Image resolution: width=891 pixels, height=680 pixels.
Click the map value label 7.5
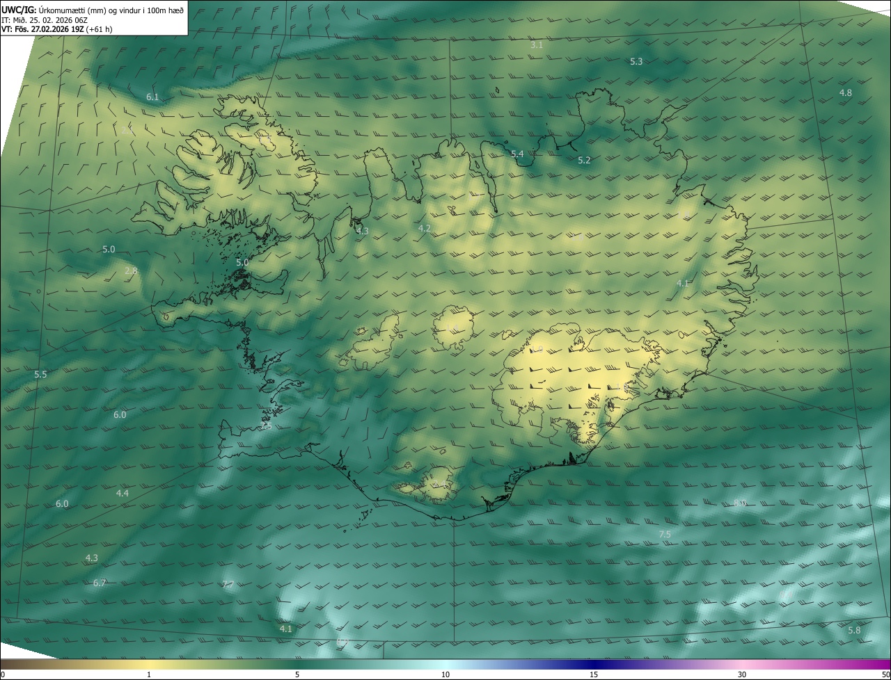[665, 534]
